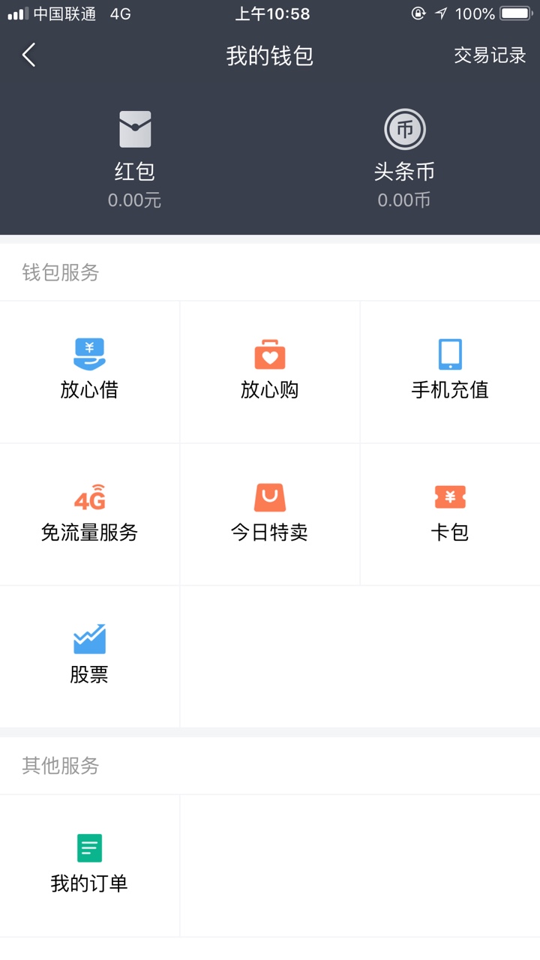Tap the 钱包服务 section header

[x=61, y=273]
